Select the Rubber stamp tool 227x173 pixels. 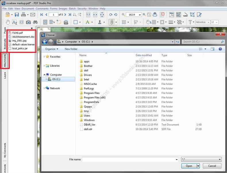pyautogui.click(x=100, y=22)
